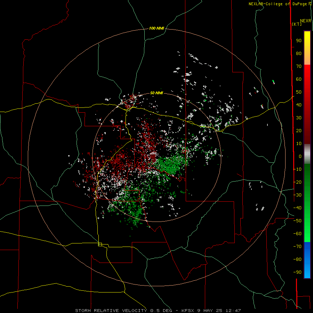Click the -10 scale value
The width and height of the screenshot is (313, 313).
pyautogui.click(x=297, y=169)
